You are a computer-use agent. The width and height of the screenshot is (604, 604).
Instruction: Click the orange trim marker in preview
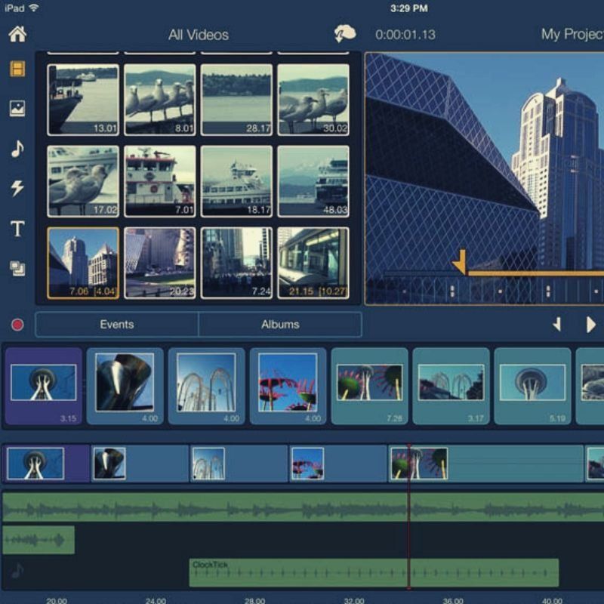(x=459, y=263)
